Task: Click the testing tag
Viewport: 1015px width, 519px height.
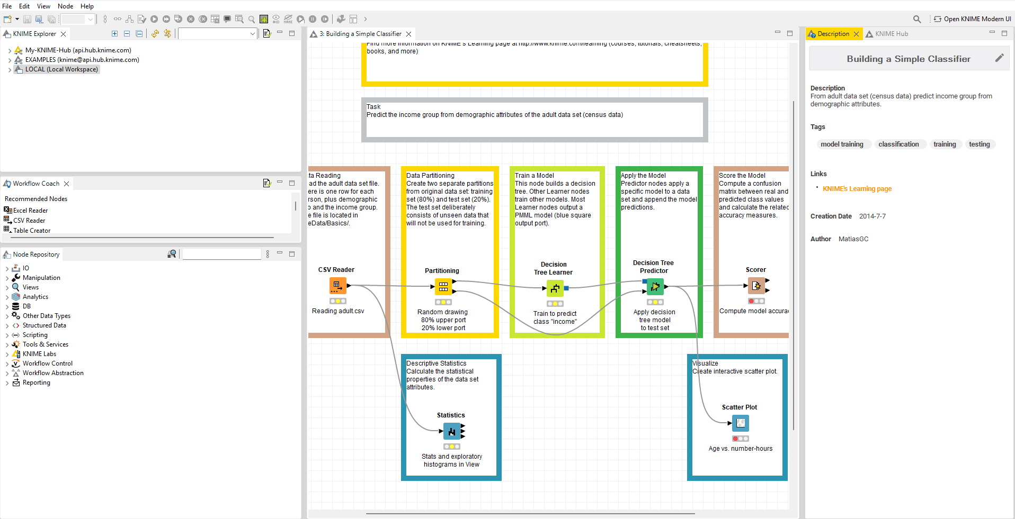Action: (979, 144)
